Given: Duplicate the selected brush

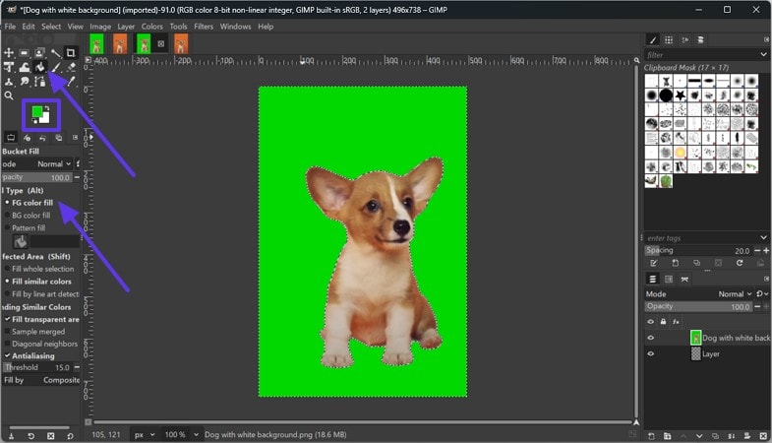Looking at the screenshot, I should (696, 263).
